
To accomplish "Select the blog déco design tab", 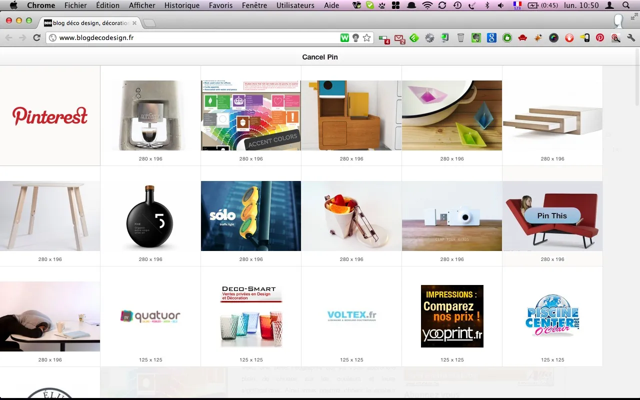I will click(x=90, y=23).
